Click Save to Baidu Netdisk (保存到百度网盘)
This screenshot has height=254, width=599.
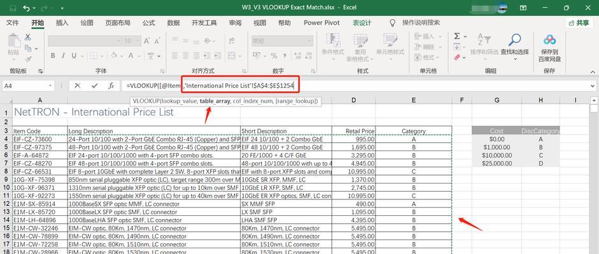tap(549, 48)
